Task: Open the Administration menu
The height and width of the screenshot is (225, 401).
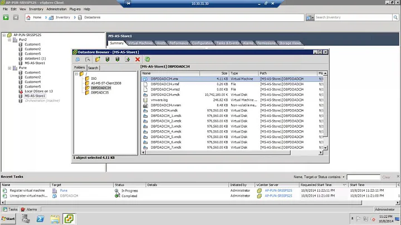Action: [x=56, y=9]
